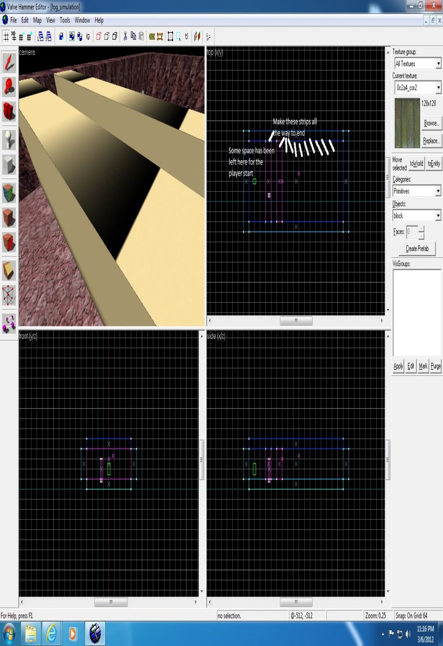This screenshot has height=646, width=443.
Task: Select the gray Block tool
Action: point(9,165)
